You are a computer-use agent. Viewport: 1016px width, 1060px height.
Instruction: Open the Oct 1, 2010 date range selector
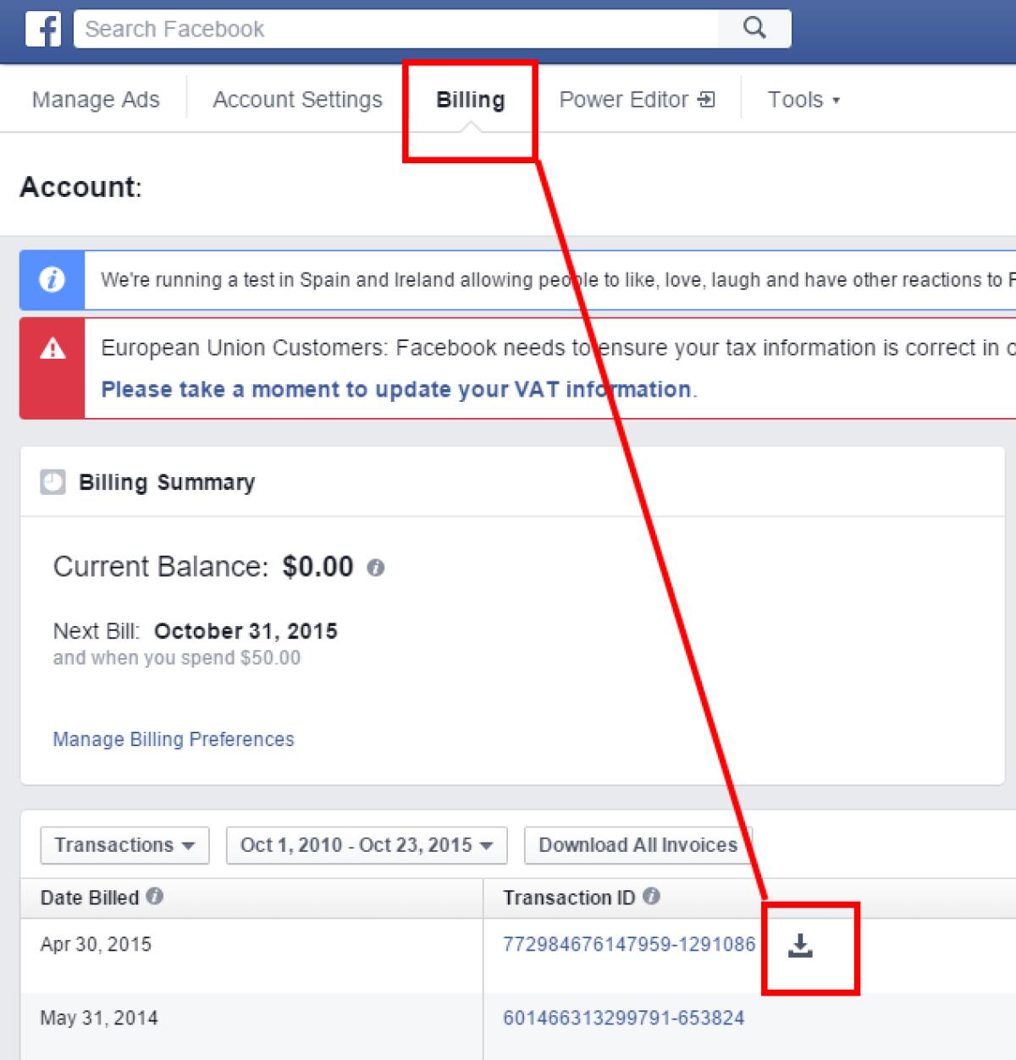[x=365, y=844]
